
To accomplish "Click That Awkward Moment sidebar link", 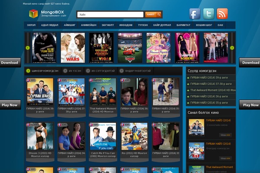I will [213, 90].
